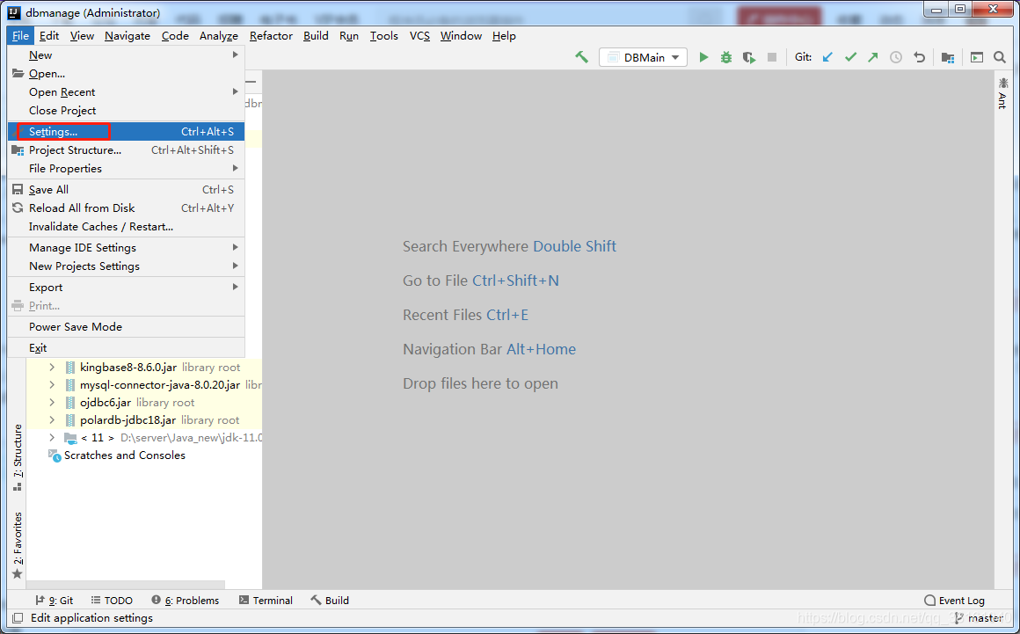Viewport: 1020px width, 634px height.
Task: Open the Navigate menu
Action: 127,36
